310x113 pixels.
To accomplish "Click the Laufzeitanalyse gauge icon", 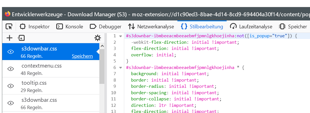I will click(233, 27).
